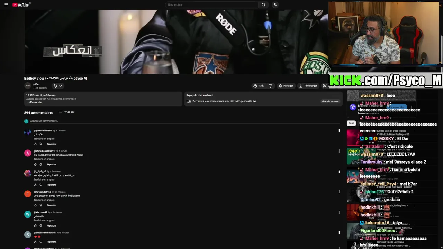The width and height of the screenshot is (443, 249).
Task: Dislike the comment by @yorkesadra3991
Action: (41, 144)
